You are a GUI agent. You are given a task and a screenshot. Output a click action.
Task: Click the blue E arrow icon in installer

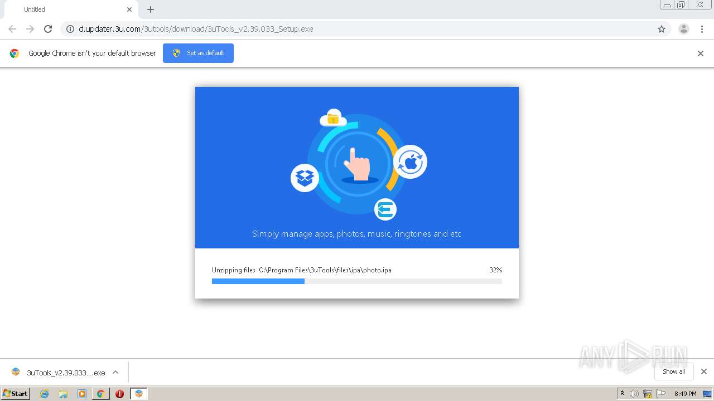(385, 209)
